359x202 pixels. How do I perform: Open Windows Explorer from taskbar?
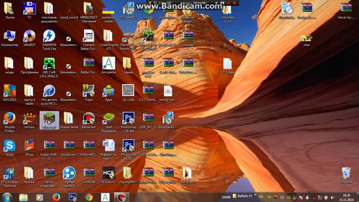click(x=24, y=197)
